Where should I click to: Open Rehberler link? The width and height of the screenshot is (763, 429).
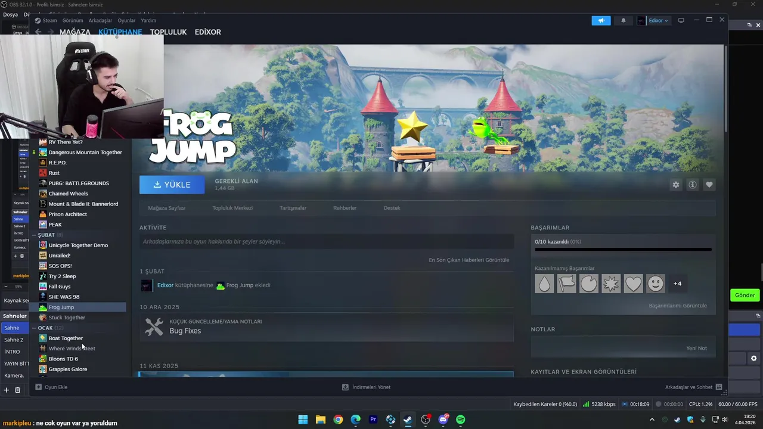coord(345,208)
